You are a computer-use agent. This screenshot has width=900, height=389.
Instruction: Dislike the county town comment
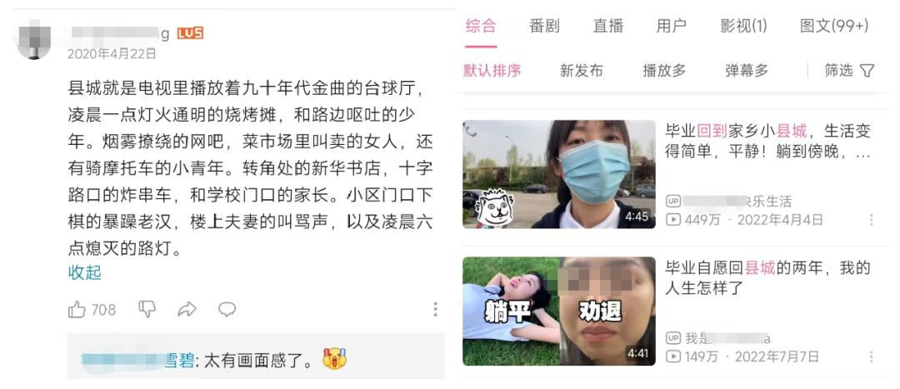(147, 310)
